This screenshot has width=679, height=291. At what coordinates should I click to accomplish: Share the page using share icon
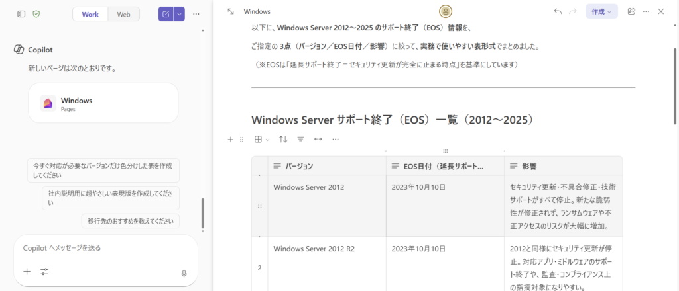[631, 11]
